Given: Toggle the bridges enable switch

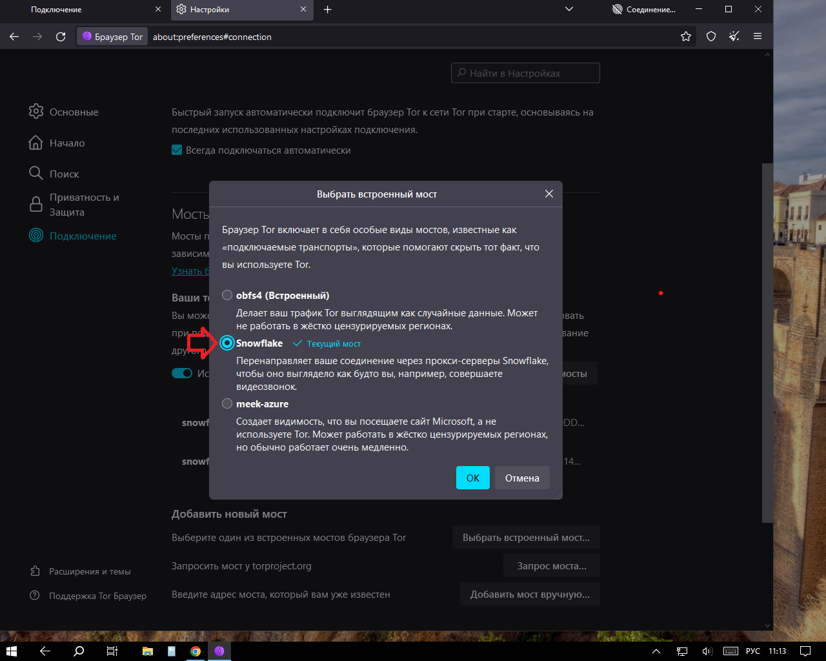Looking at the screenshot, I should pyautogui.click(x=182, y=373).
